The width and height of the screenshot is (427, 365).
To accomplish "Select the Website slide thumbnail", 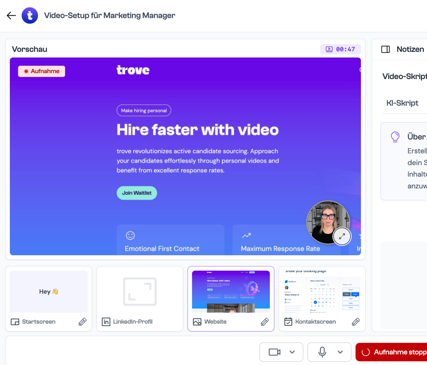I will pos(231,291).
